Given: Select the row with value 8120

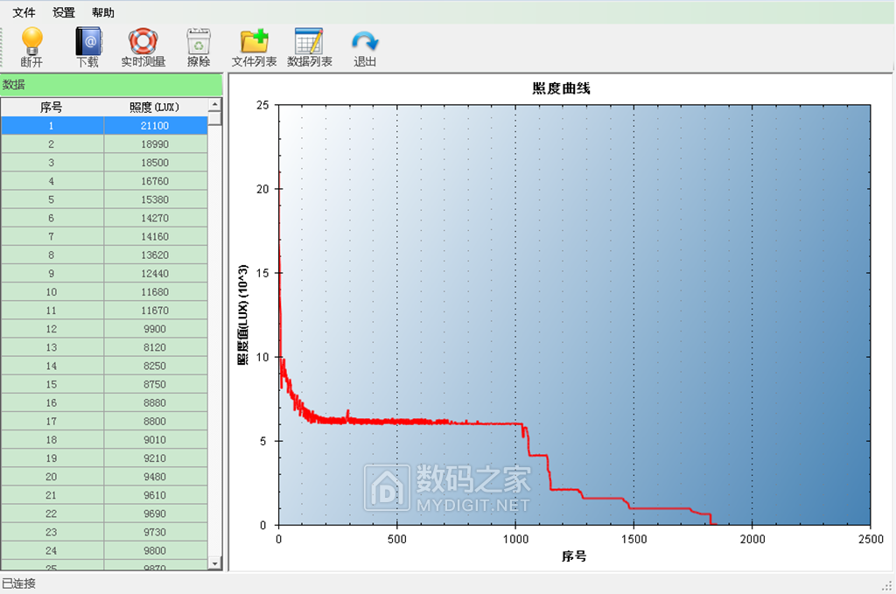Looking at the screenshot, I should [x=104, y=347].
